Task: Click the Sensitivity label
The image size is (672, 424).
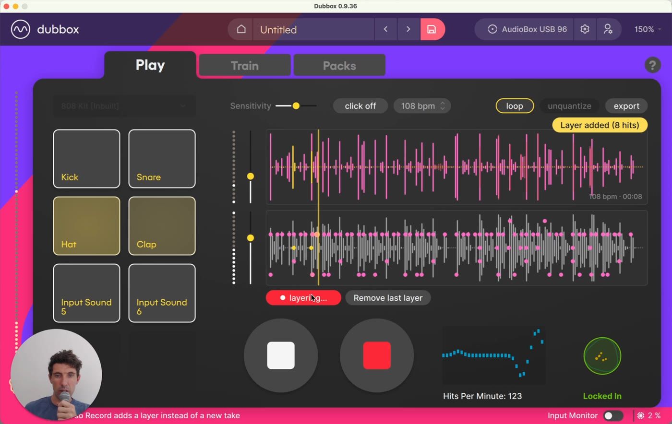Action: point(251,106)
